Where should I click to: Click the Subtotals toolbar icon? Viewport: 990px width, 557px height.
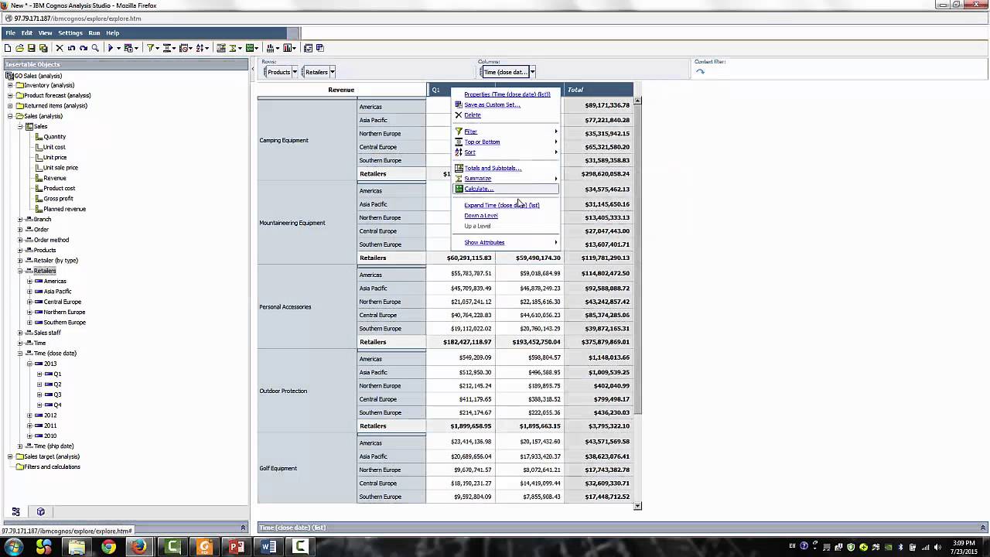click(x=220, y=48)
